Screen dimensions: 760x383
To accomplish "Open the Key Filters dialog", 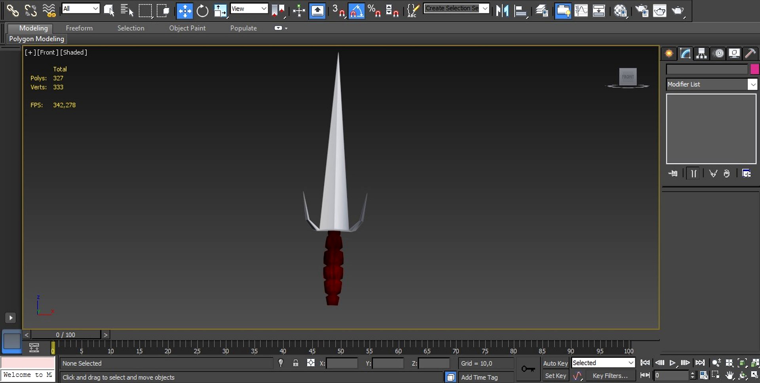I will click(610, 376).
